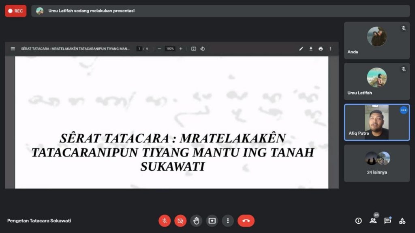
Task: Click the present screen button
Action: point(212,220)
